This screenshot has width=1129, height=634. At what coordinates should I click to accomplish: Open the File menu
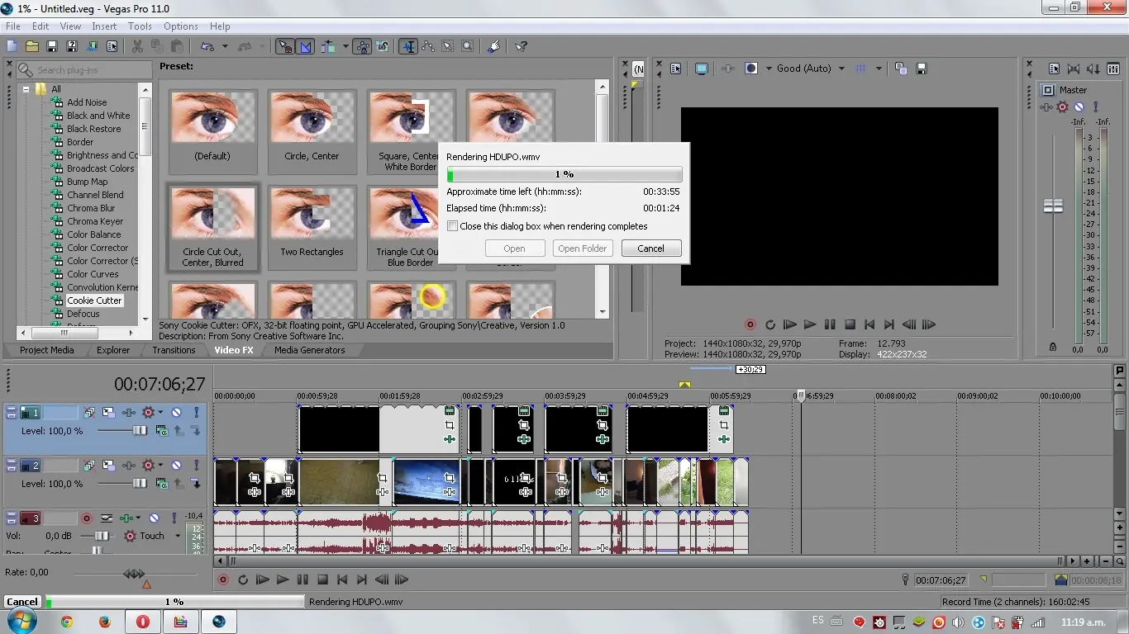12,26
